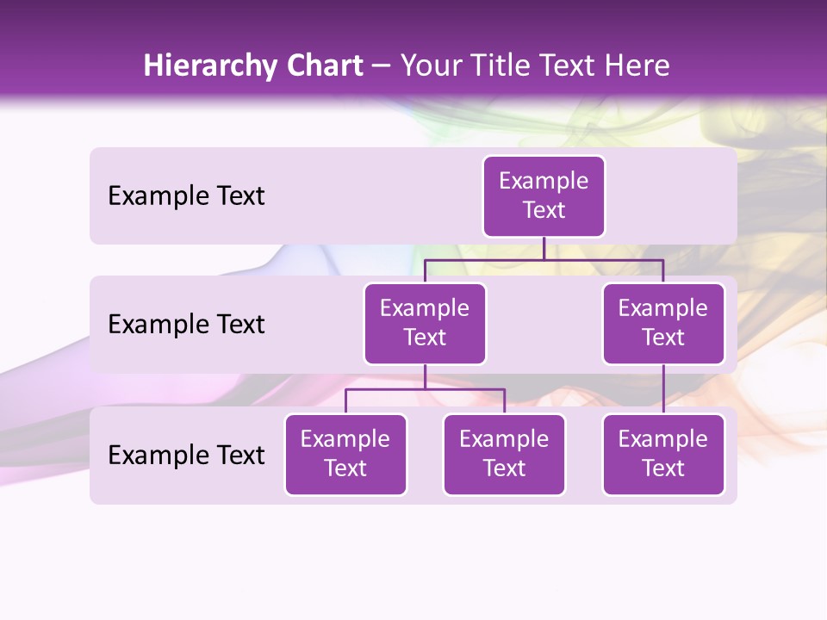Click the middle row's left "Example Text" label
The width and height of the screenshot is (827, 620).
click(186, 324)
